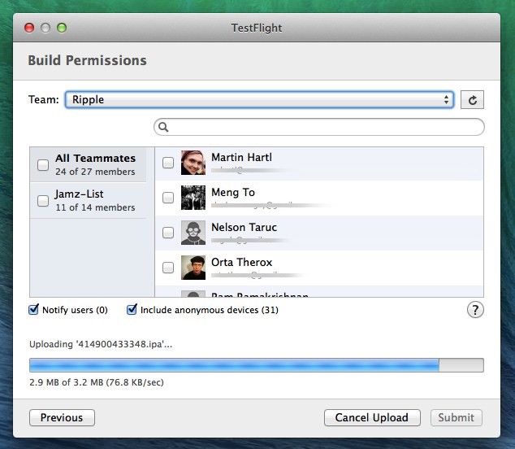This screenshot has width=515, height=449.
Task: Click the text '24 of 27 members'
Action: (95, 172)
